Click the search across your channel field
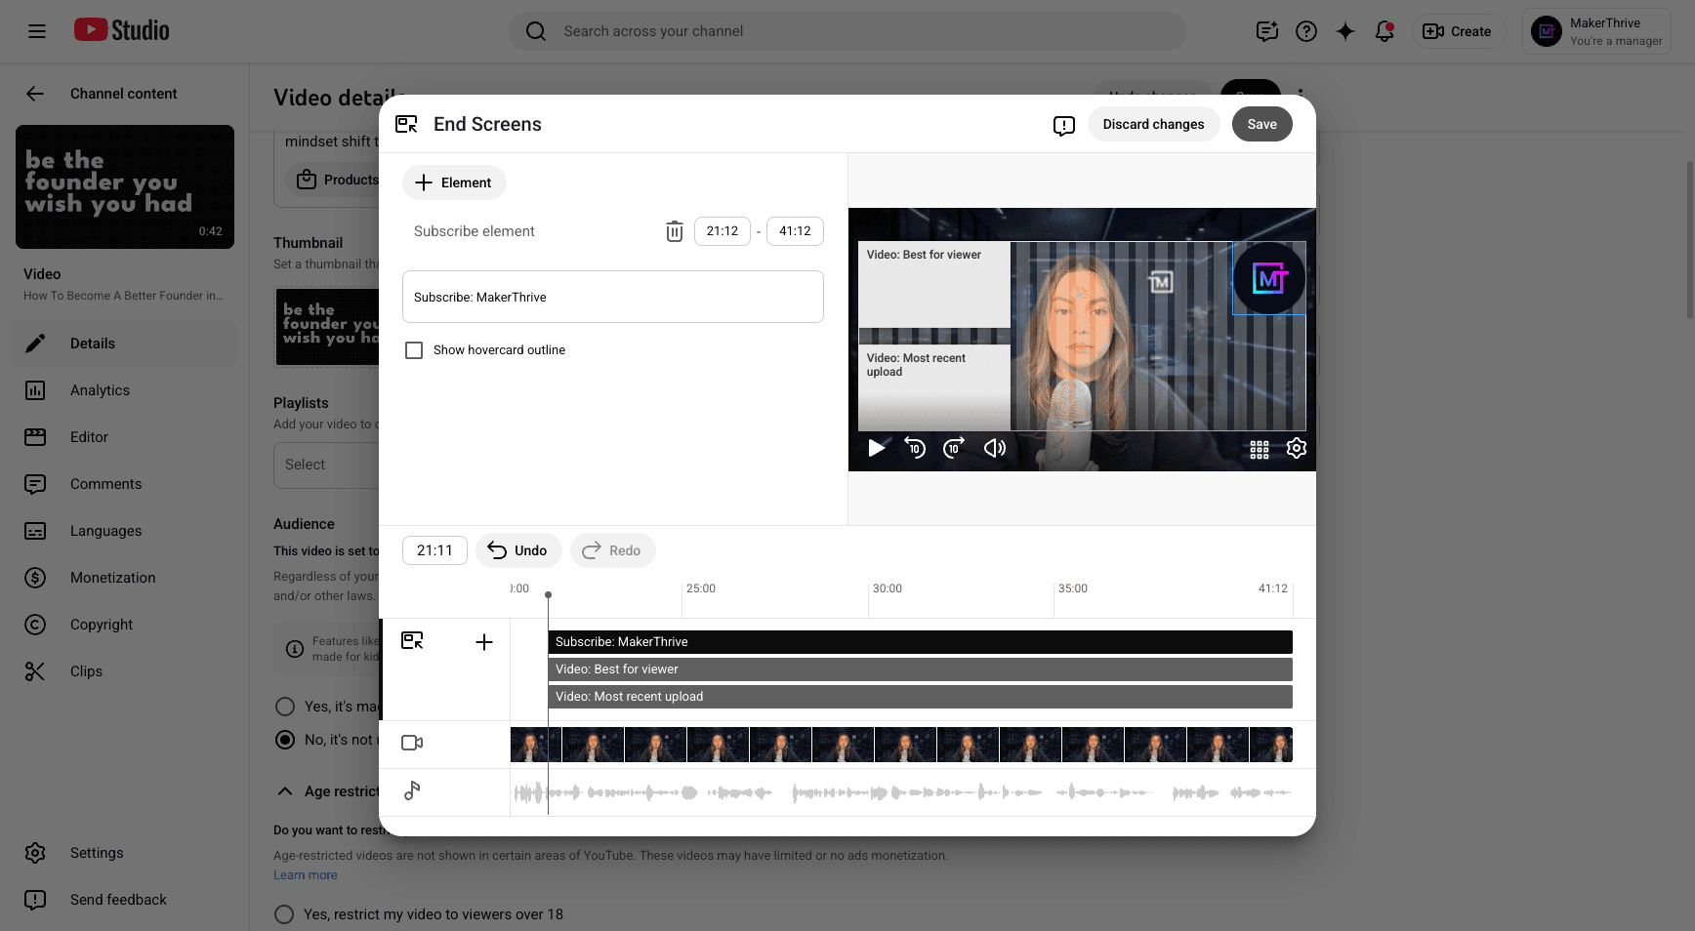Image resolution: width=1695 pixels, height=931 pixels. (x=847, y=31)
